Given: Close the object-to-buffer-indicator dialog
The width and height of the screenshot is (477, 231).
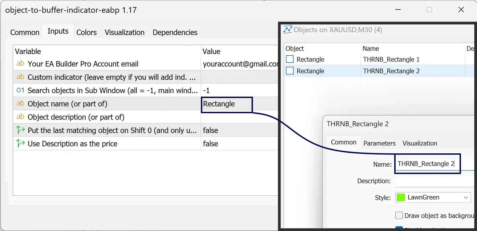Looking at the screenshot, I should (461, 10).
